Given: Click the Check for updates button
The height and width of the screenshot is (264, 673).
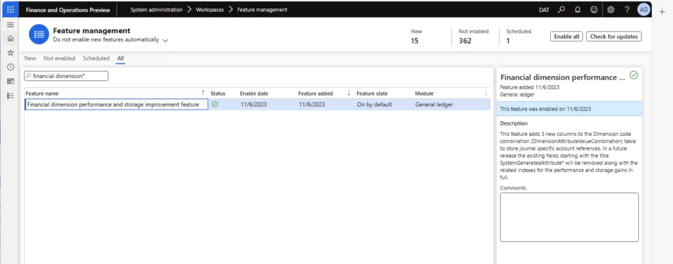Looking at the screenshot, I should pyautogui.click(x=613, y=37).
